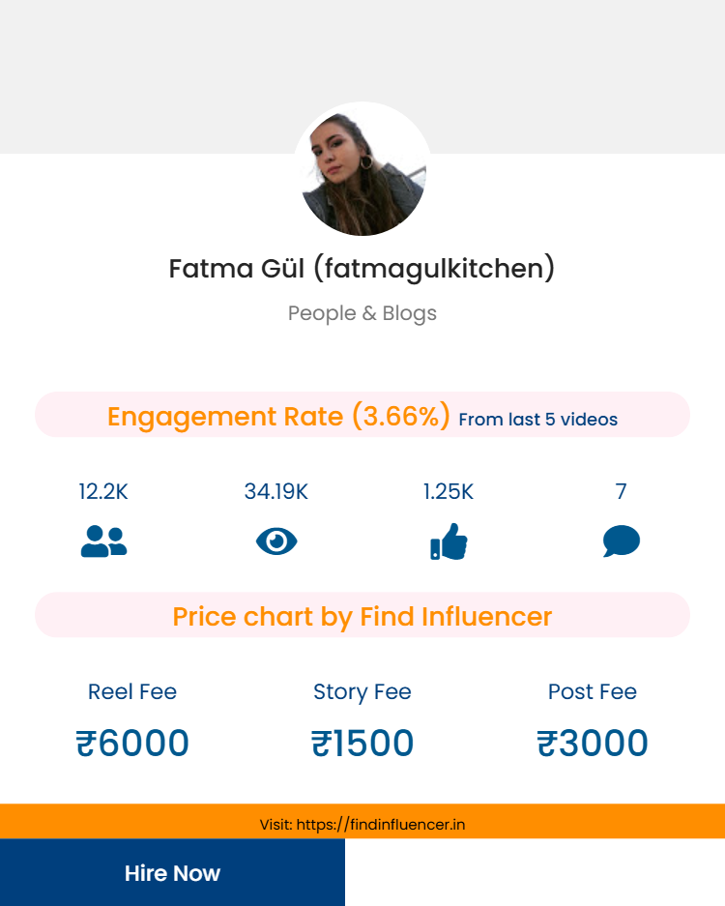The image size is (725, 906).
Task: Select the People & Blogs category
Action: (x=362, y=313)
